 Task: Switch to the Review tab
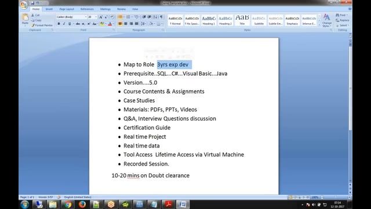pyautogui.click(x=121, y=9)
